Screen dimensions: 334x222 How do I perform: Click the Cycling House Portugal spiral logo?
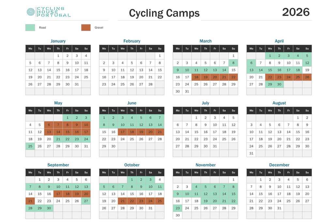(x=31, y=12)
